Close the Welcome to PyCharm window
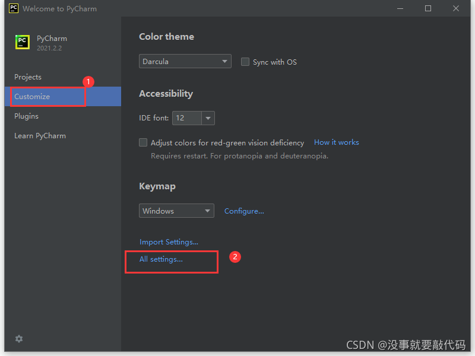 click(456, 8)
